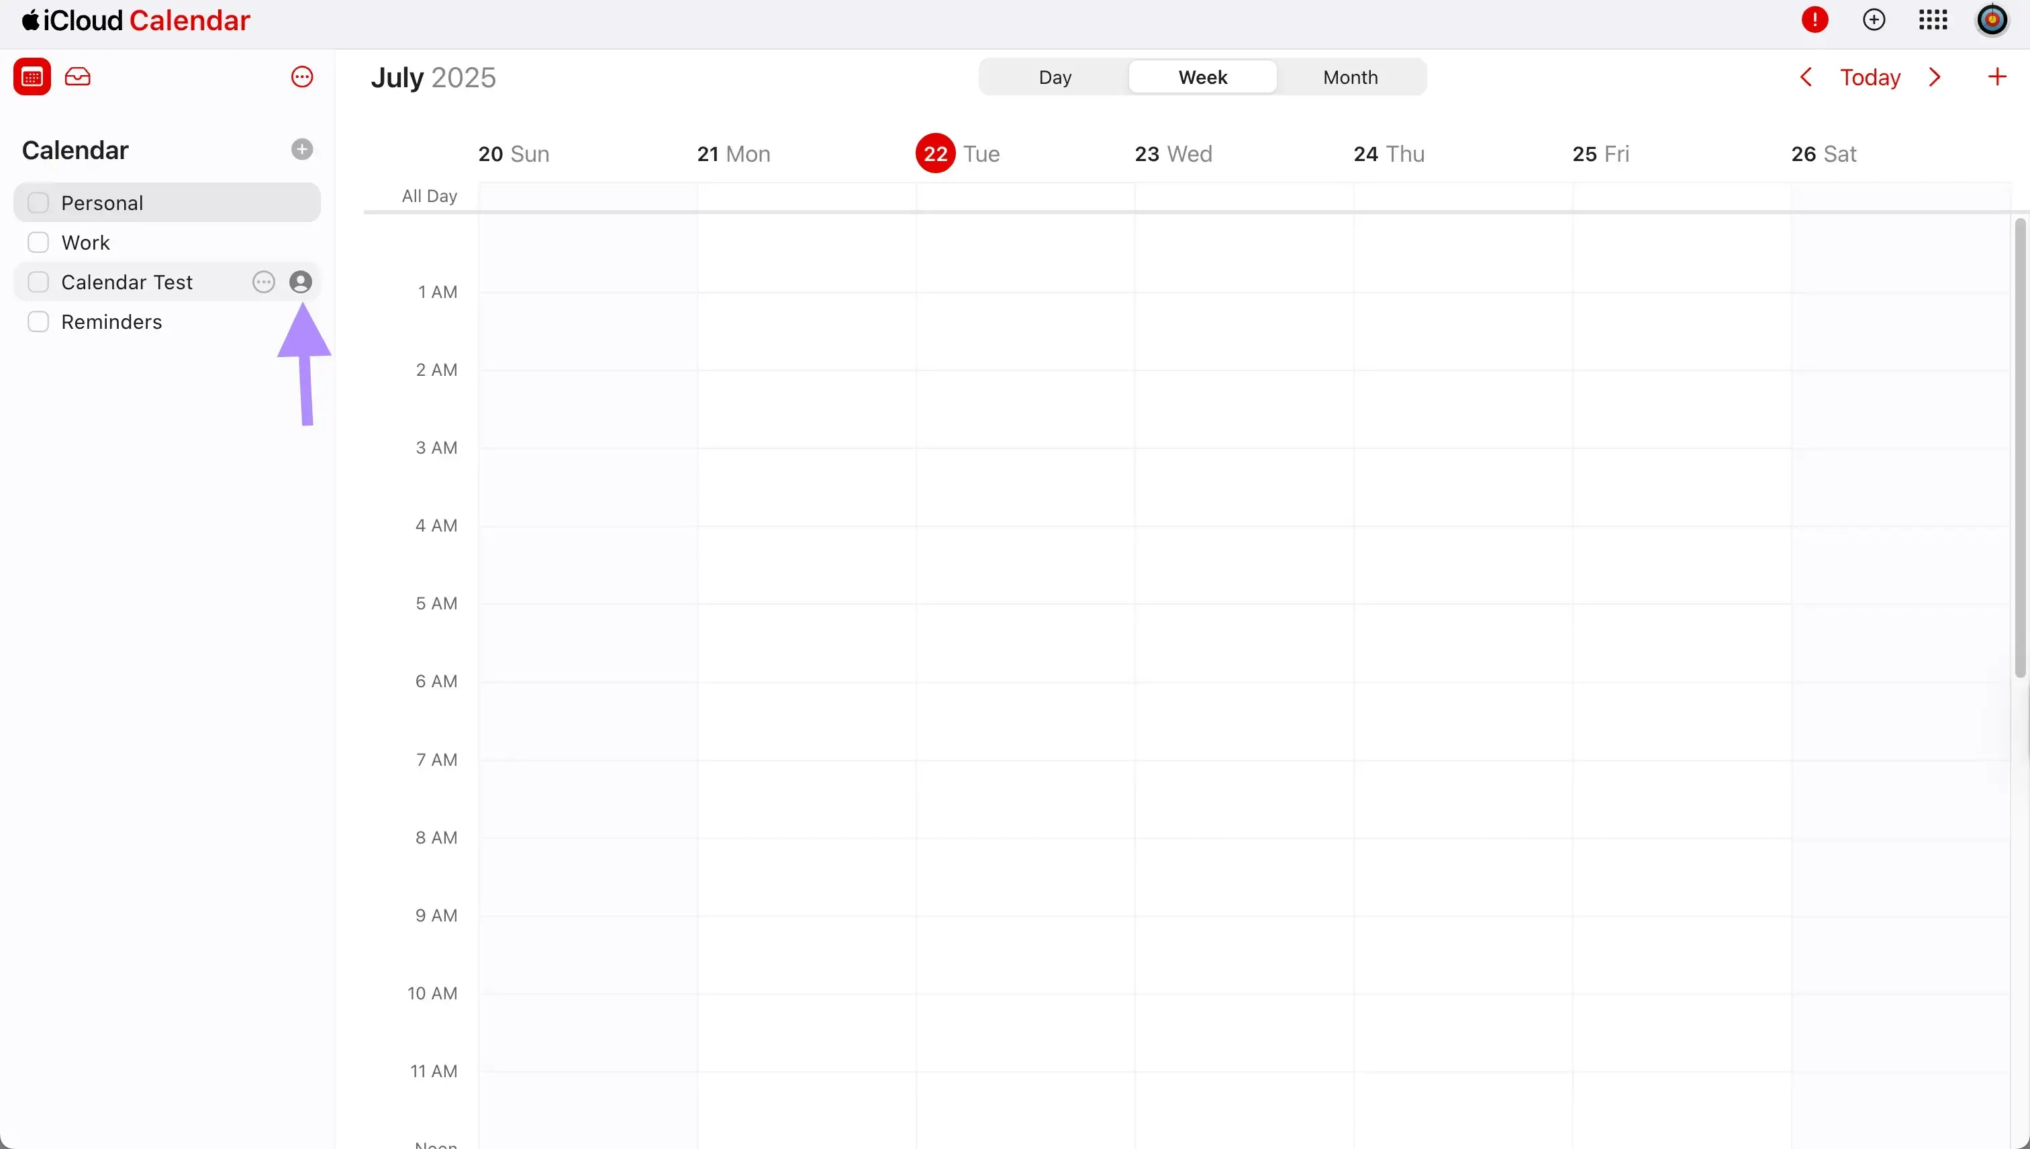Go to previous week with back chevron
The width and height of the screenshot is (2030, 1149).
tap(1806, 77)
